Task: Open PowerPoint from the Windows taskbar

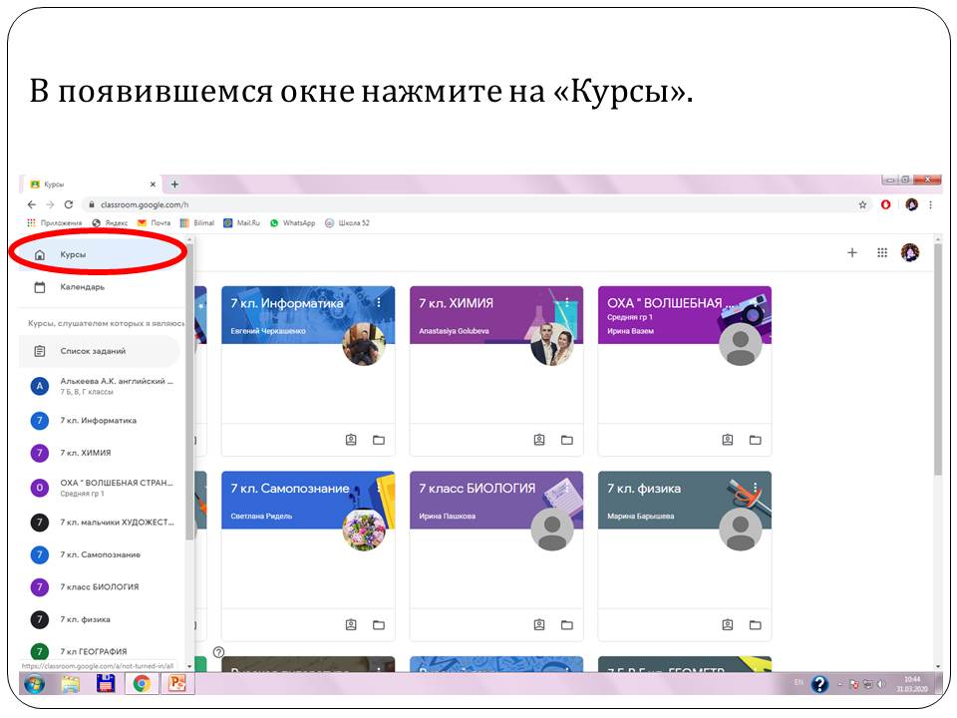Action: pyautogui.click(x=178, y=684)
